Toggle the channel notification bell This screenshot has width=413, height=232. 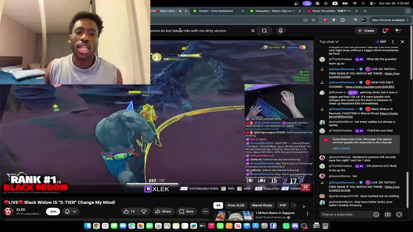coord(67,211)
